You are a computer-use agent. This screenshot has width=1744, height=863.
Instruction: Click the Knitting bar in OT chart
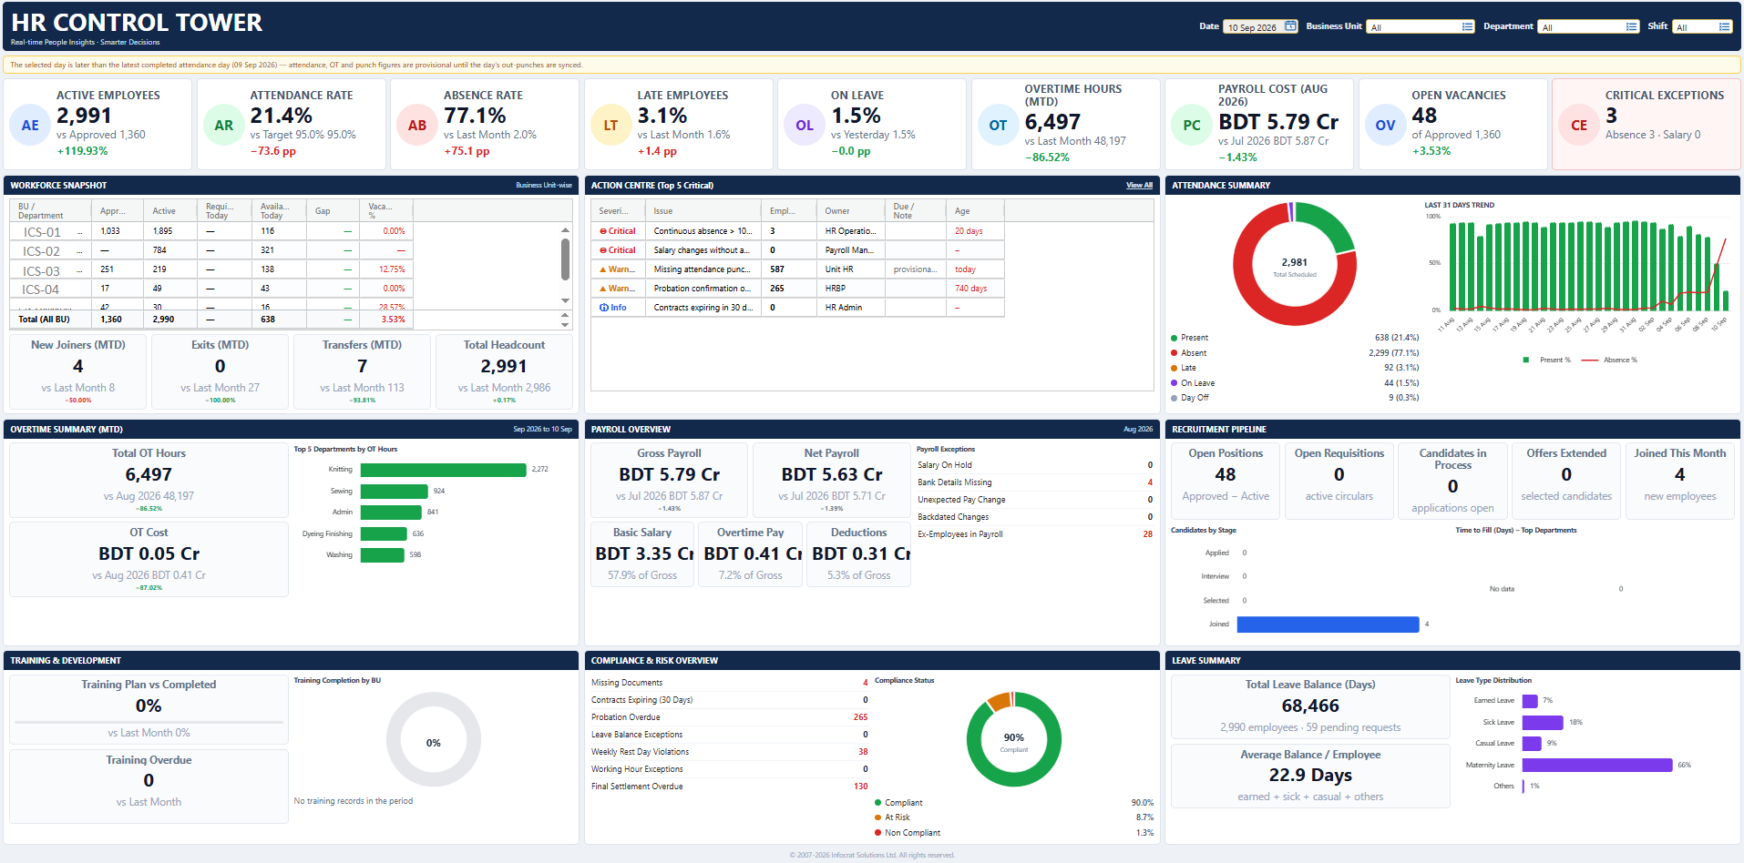point(444,470)
